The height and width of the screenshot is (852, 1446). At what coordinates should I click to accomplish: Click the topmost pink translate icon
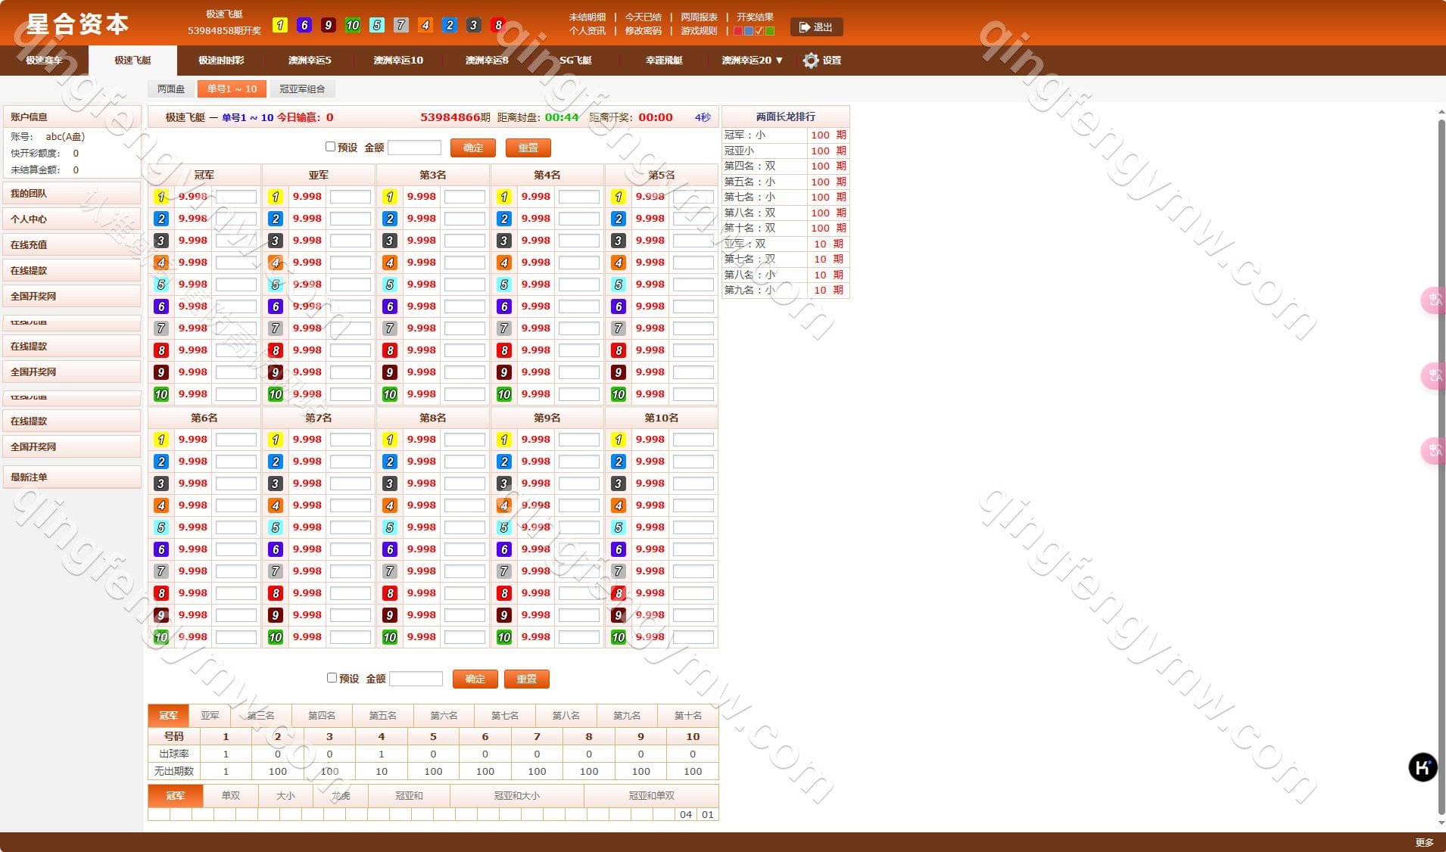click(x=1434, y=300)
